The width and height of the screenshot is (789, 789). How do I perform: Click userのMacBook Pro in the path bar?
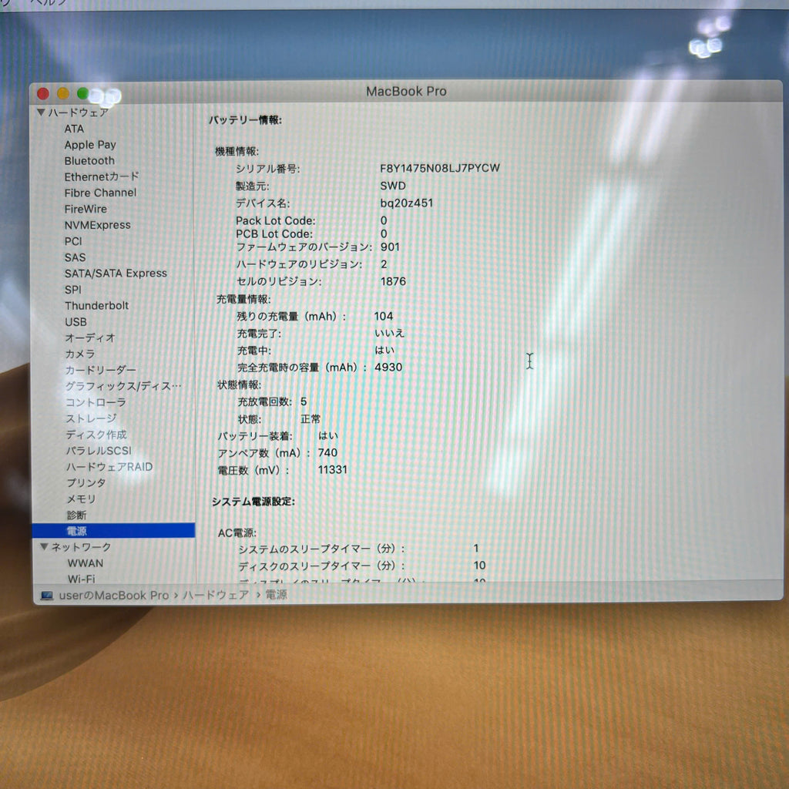coord(114,596)
